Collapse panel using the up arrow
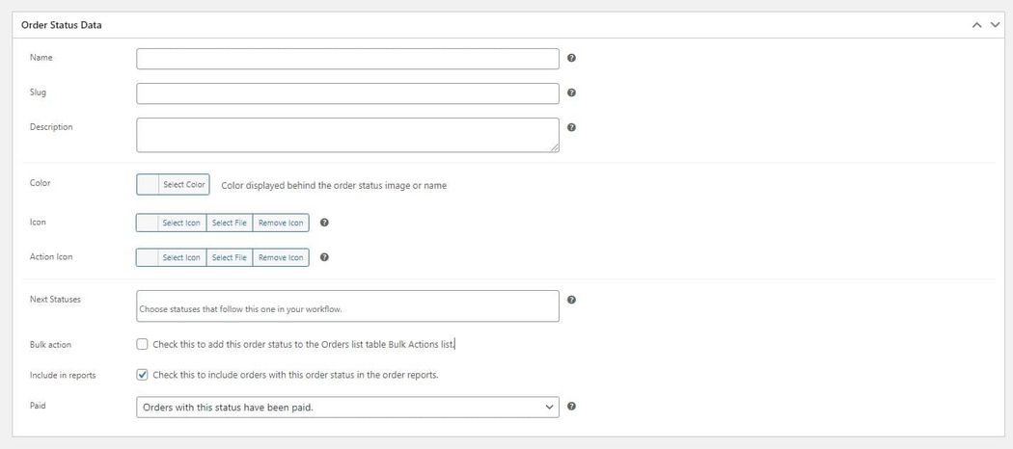 [977, 25]
